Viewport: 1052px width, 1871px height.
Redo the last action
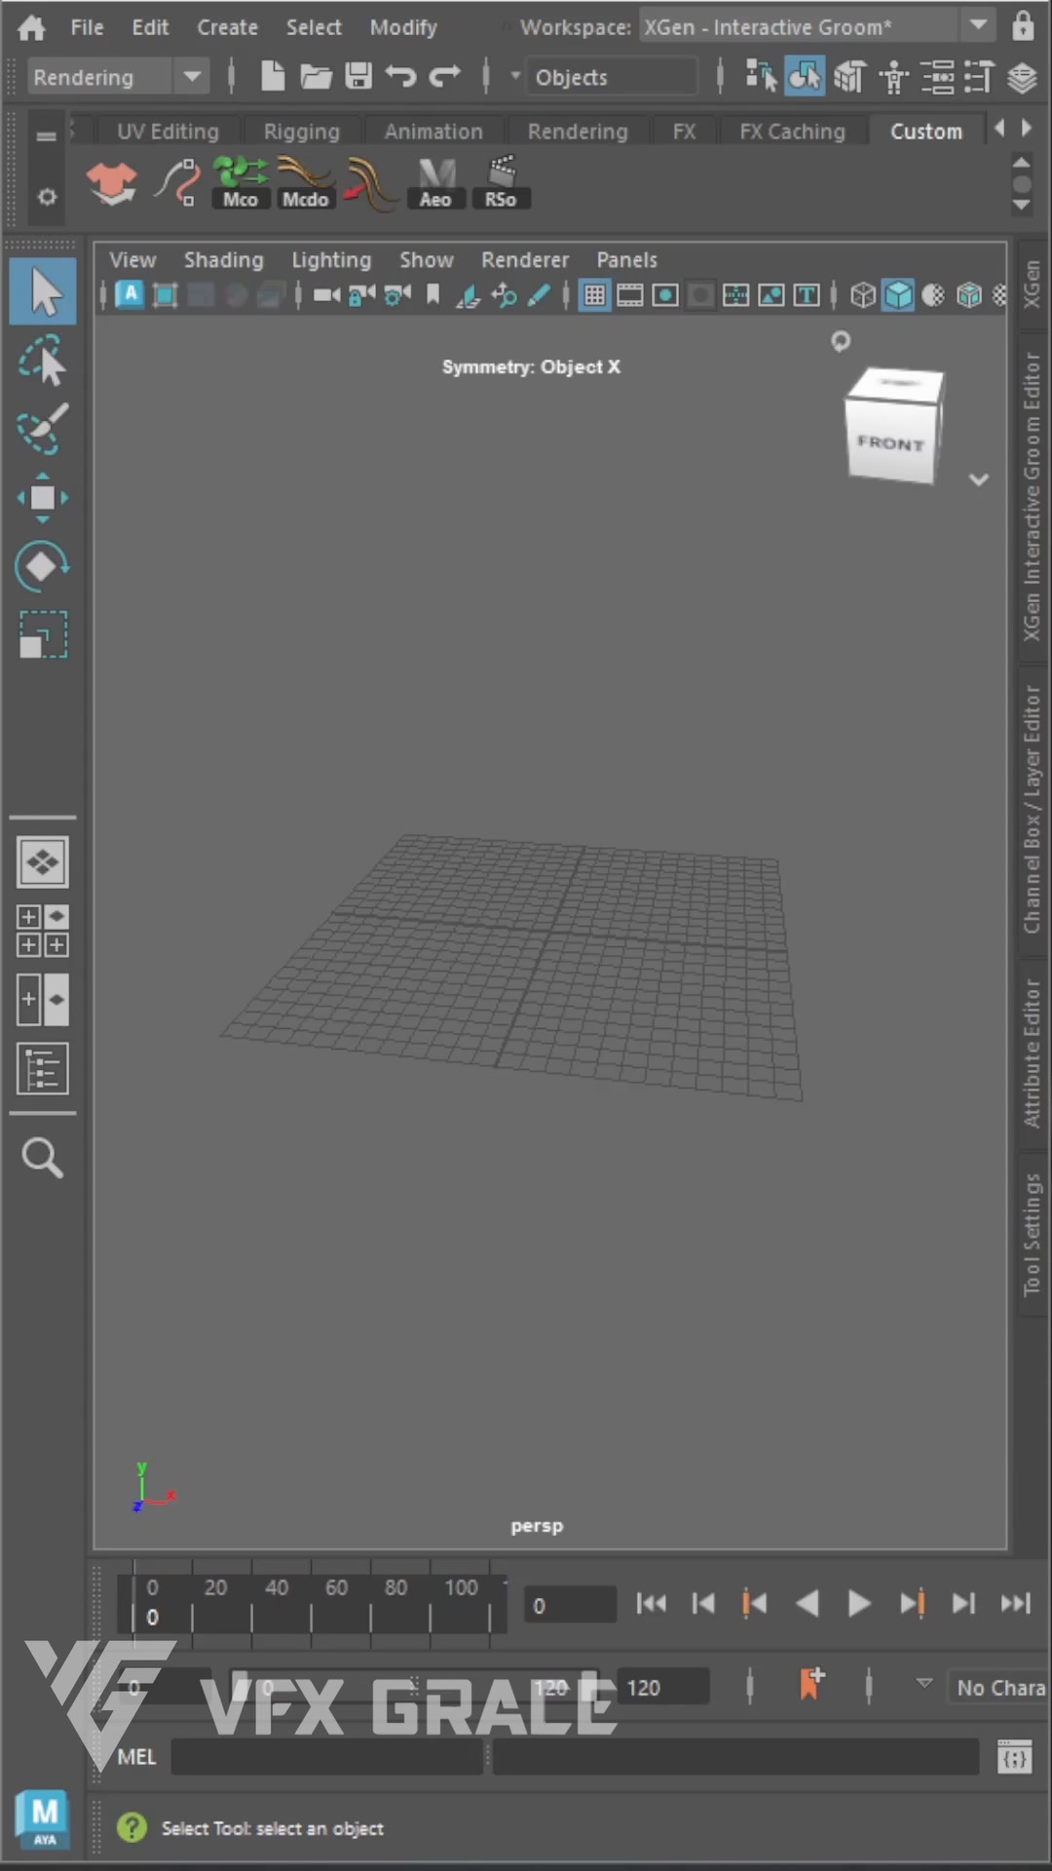click(445, 76)
